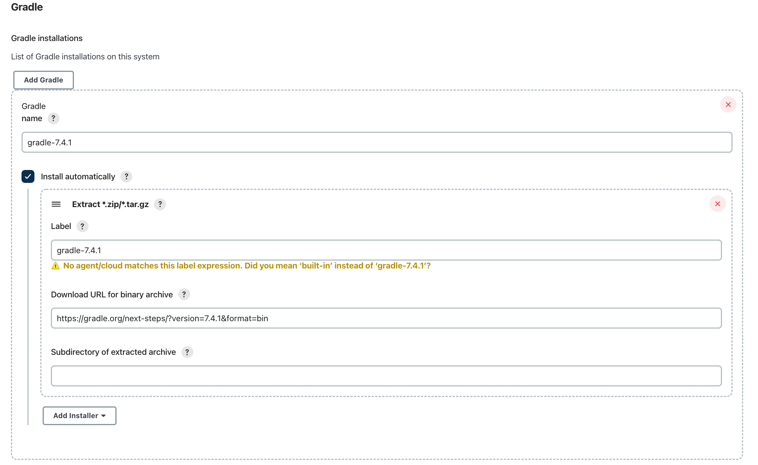Open help for Subdirectory of extracted archive

tap(187, 352)
